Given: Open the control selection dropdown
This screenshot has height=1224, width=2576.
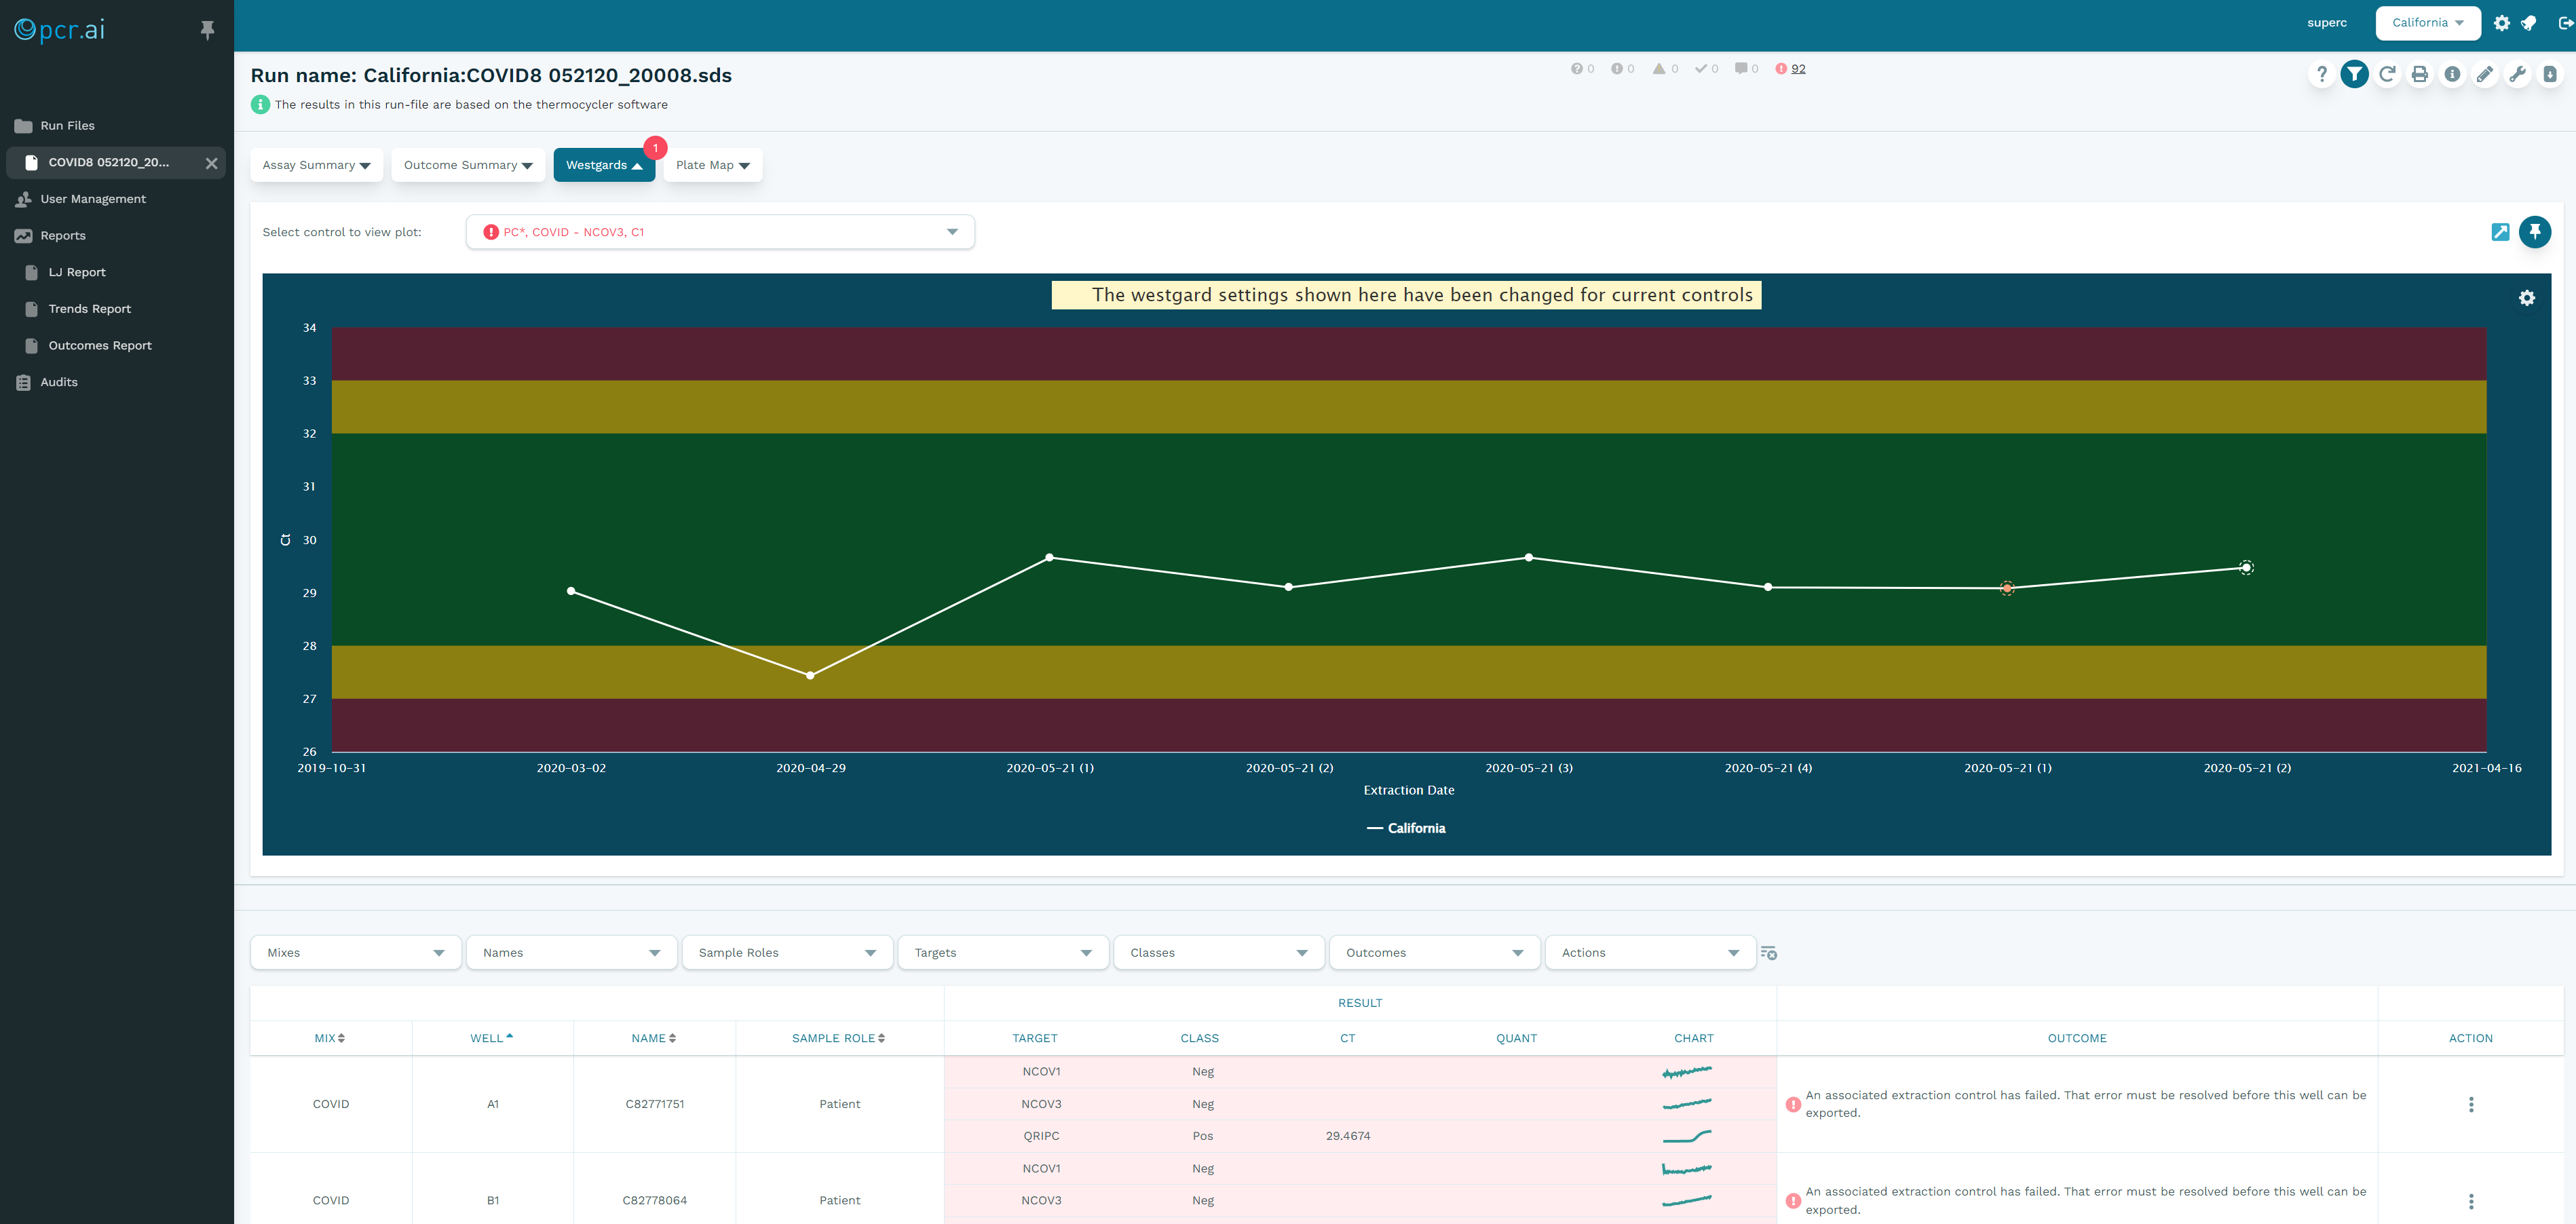Looking at the screenshot, I should [719, 231].
